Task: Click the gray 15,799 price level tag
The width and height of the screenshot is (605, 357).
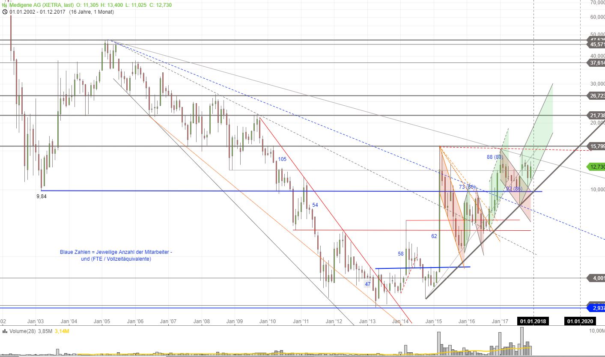Action: 595,146
